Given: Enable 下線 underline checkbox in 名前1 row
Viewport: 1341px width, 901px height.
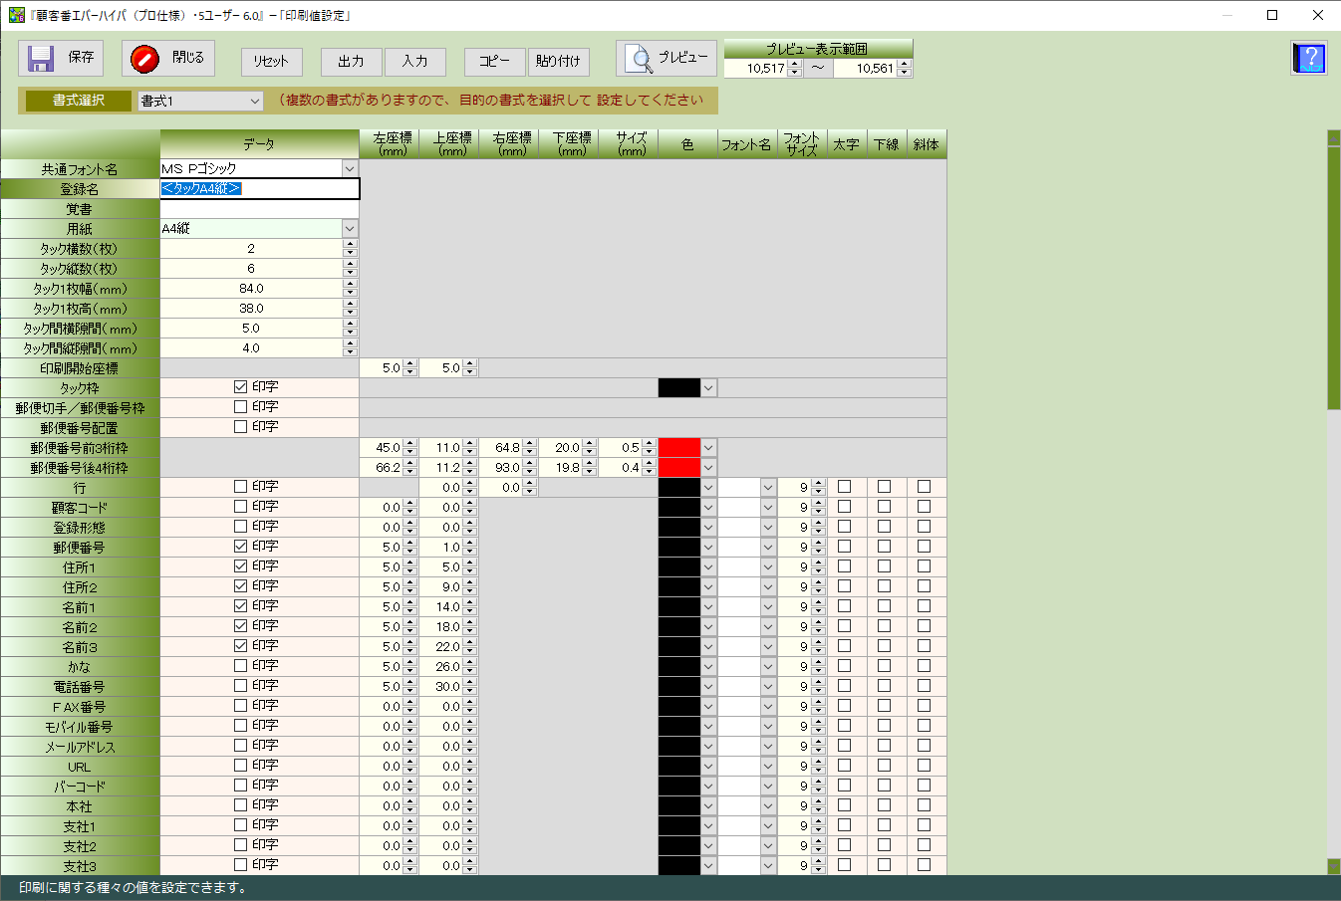Looking at the screenshot, I should 885,606.
